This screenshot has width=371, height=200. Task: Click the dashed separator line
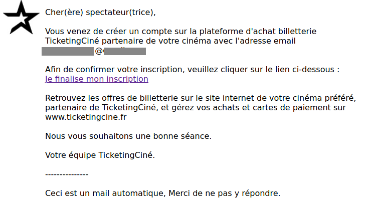tap(67, 174)
